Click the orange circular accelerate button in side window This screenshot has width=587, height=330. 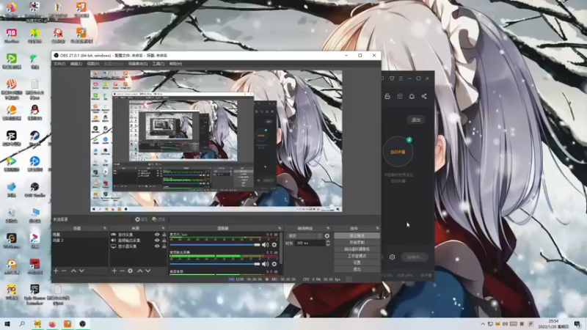tap(398, 152)
